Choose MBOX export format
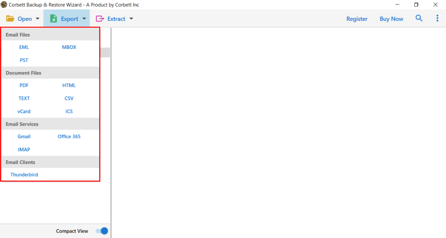The width and height of the screenshot is (446, 238). (69, 47)
